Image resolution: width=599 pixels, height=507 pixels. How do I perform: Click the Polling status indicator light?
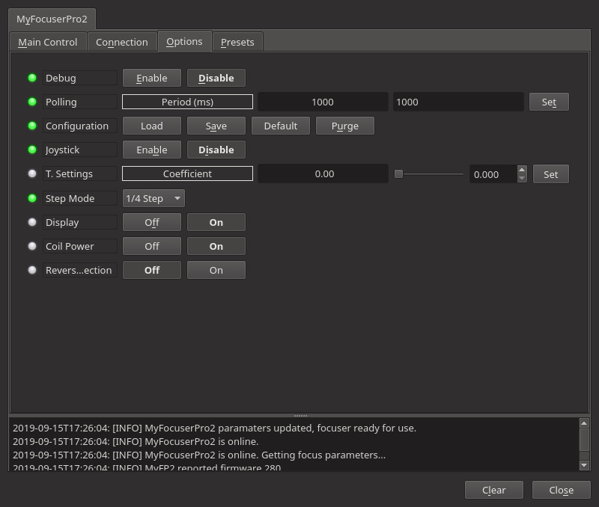tap(32, 102)
